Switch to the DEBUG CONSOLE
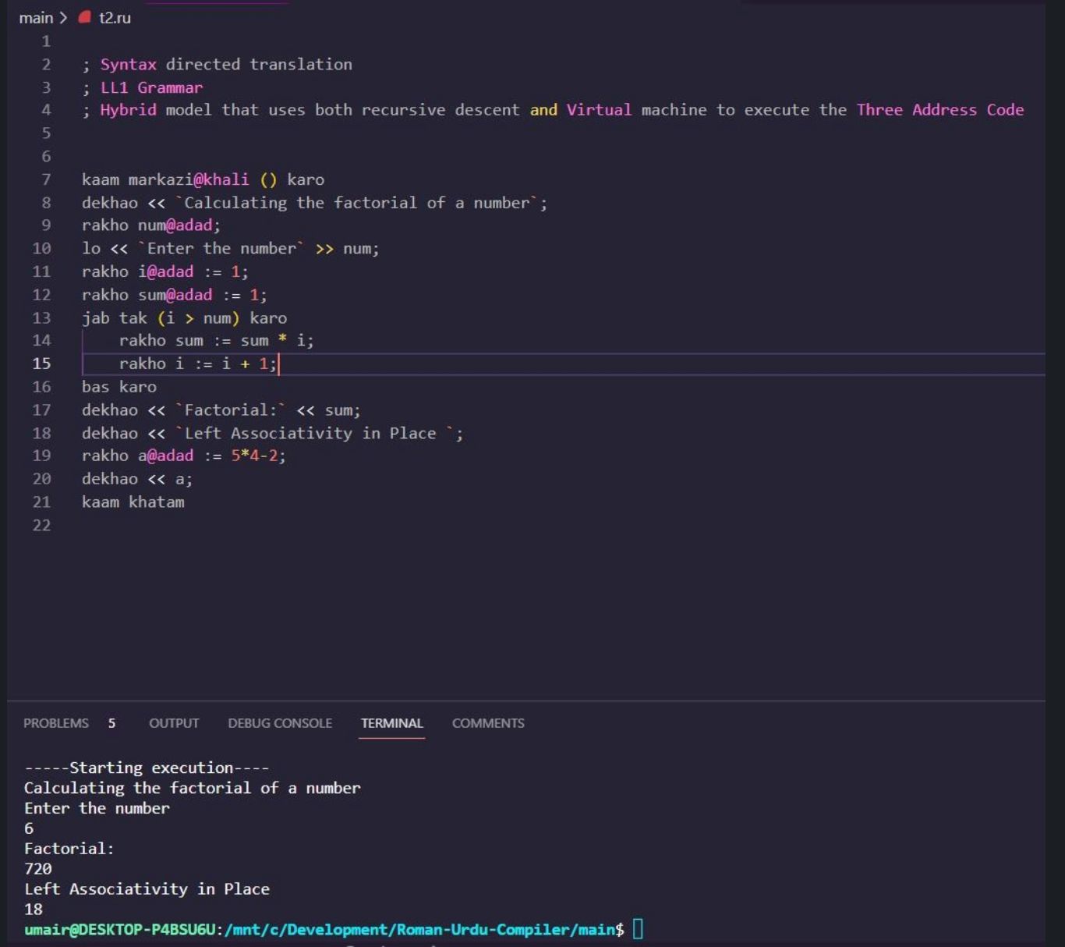1065x947 pixels. (x=280, y=723)
